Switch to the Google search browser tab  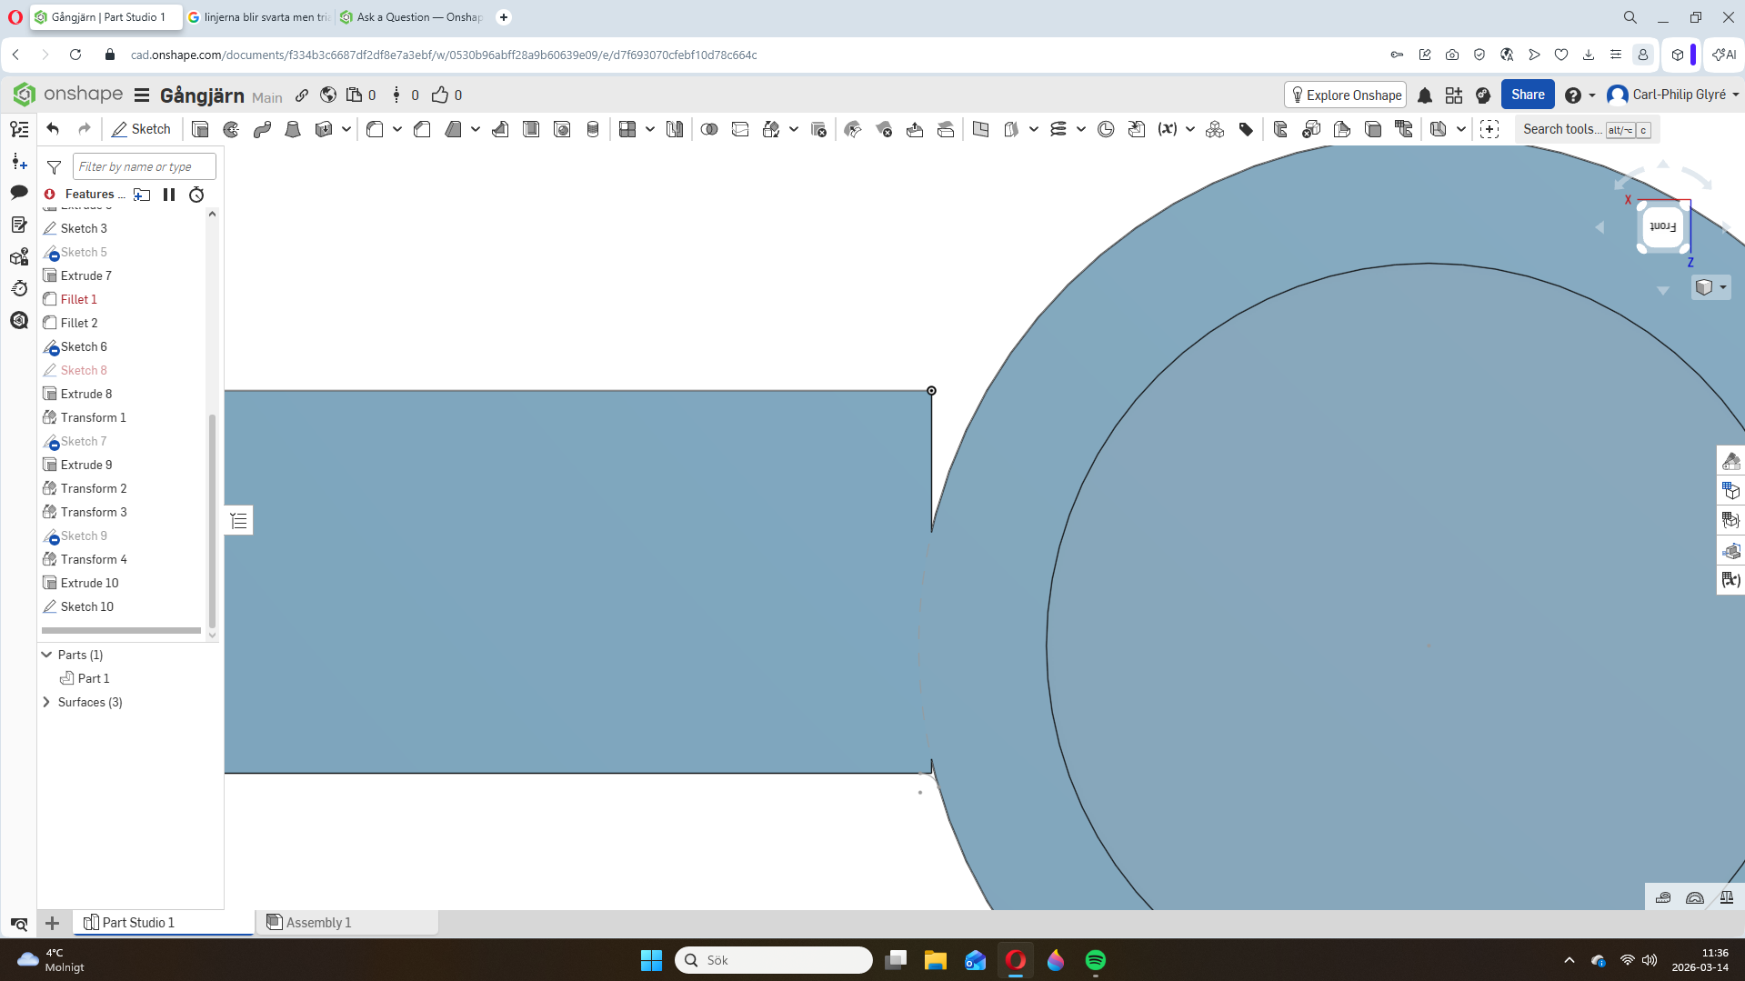point(259,17)
